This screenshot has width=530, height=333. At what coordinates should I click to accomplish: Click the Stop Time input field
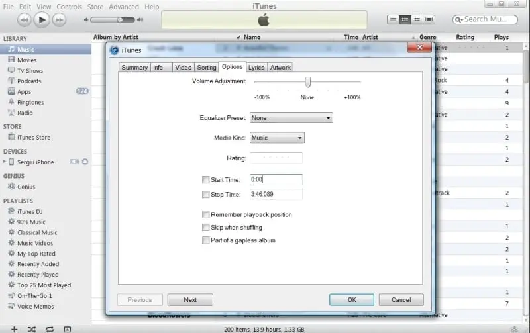[276, 194]
